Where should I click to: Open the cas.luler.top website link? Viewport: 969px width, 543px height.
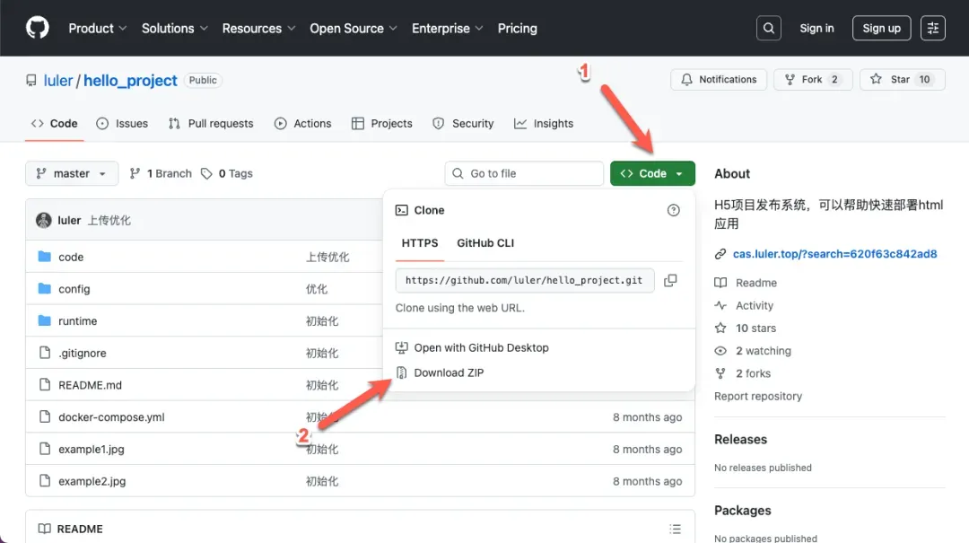834,254
